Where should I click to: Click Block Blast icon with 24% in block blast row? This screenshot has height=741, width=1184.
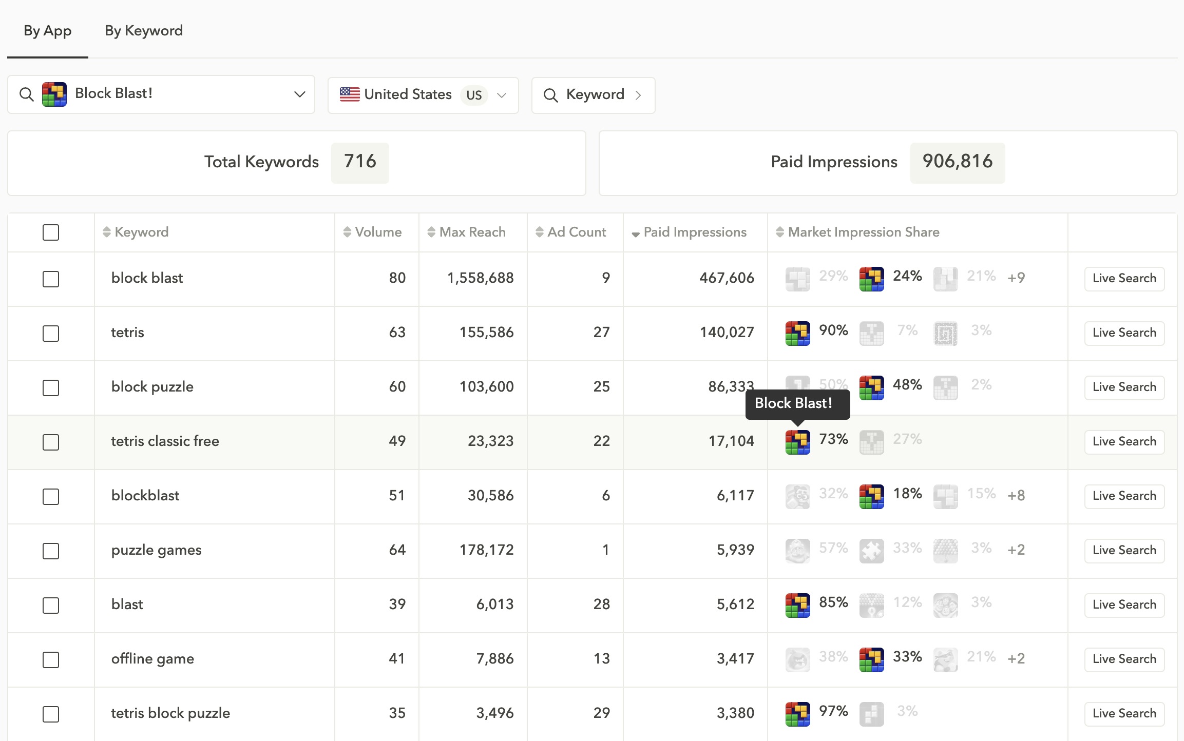[872, 279]
